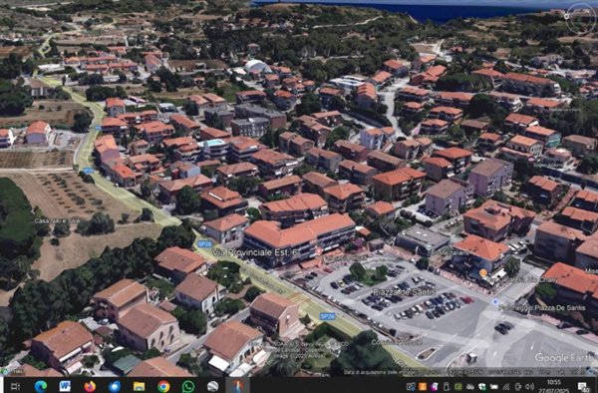The image size is (598, 393).
Task: Open Firefox from the taskbar
Action: 90,386
